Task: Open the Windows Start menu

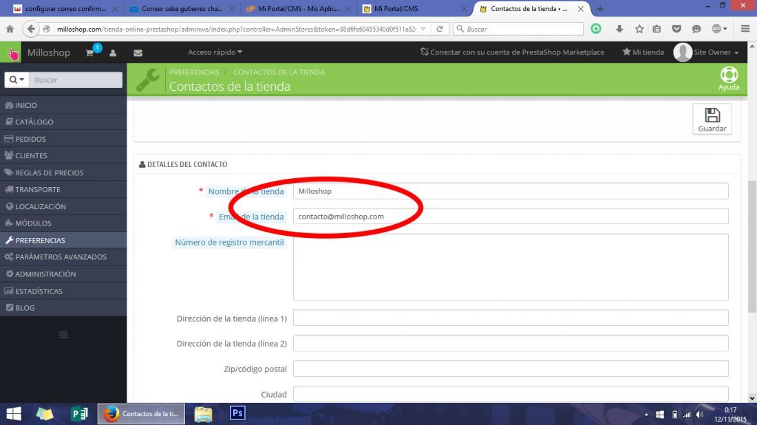Action: [14, 413]
